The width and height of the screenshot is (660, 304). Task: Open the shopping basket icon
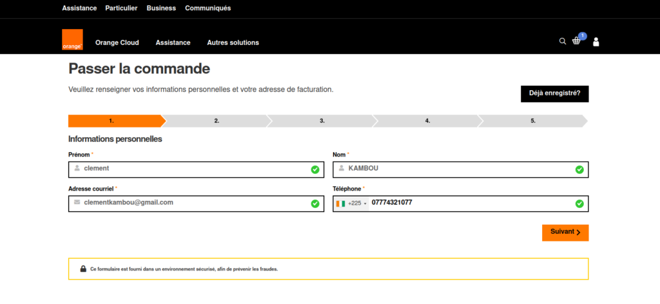coord(577,41)
